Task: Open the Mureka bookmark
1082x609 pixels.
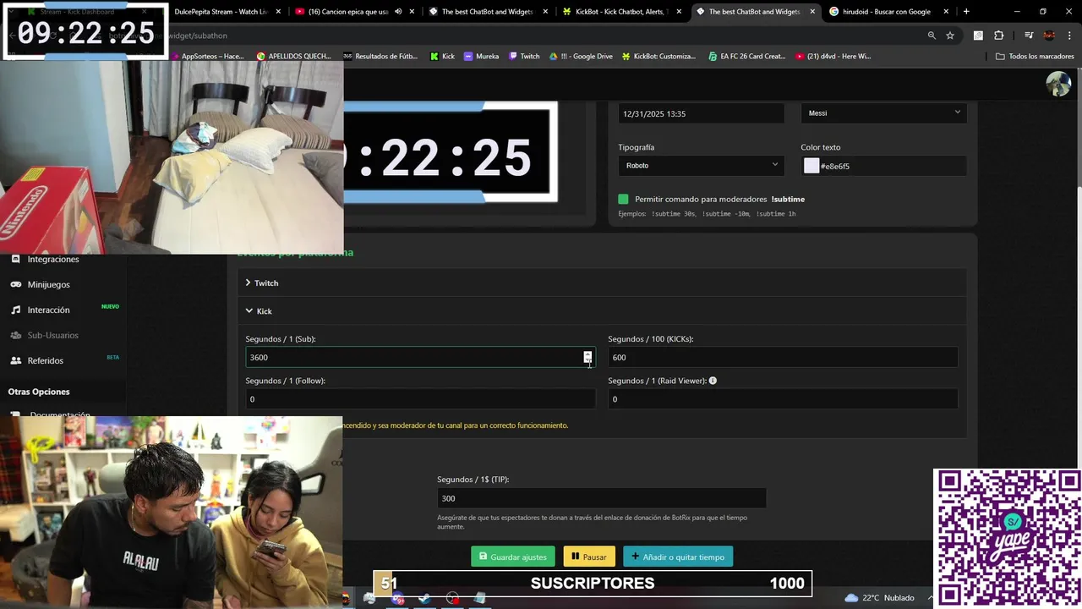Action: (481, 56)
